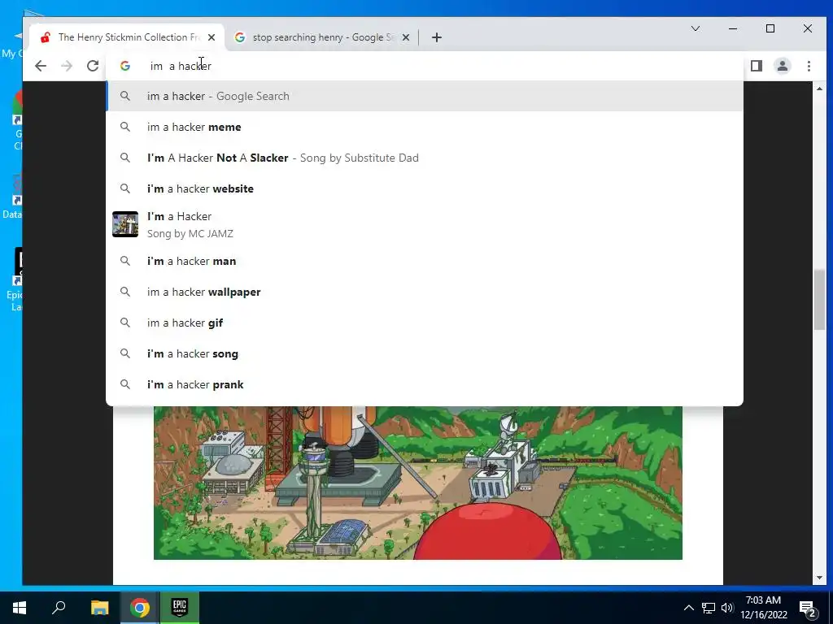Click the forward navigation arrow
The image size is (833, 624).
pos(67,66)
